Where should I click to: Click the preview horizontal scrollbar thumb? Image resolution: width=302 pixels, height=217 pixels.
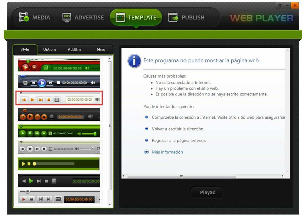[181, 176]
